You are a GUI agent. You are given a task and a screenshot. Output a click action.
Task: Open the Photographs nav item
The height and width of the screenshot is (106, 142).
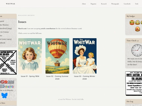[115, 4]
